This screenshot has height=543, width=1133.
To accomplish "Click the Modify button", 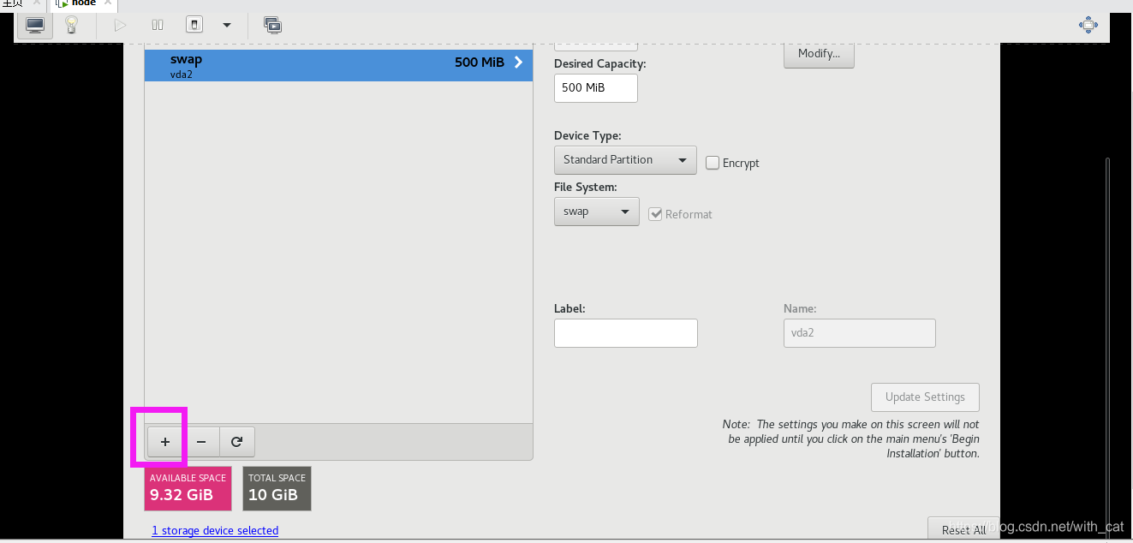I will 819,54.
